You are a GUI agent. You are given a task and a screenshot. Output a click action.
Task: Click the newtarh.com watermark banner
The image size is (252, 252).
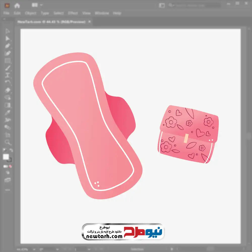(123, 232)
